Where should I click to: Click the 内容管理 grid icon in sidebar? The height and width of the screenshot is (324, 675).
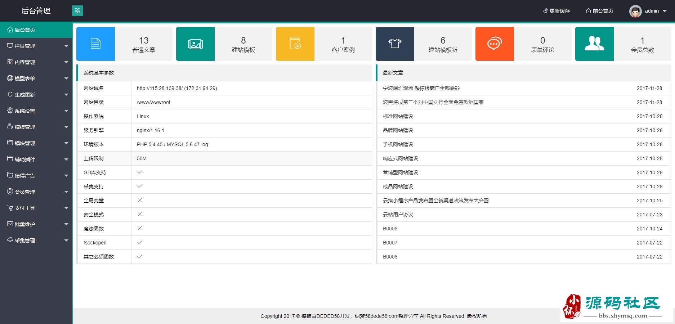coord(10,62)
